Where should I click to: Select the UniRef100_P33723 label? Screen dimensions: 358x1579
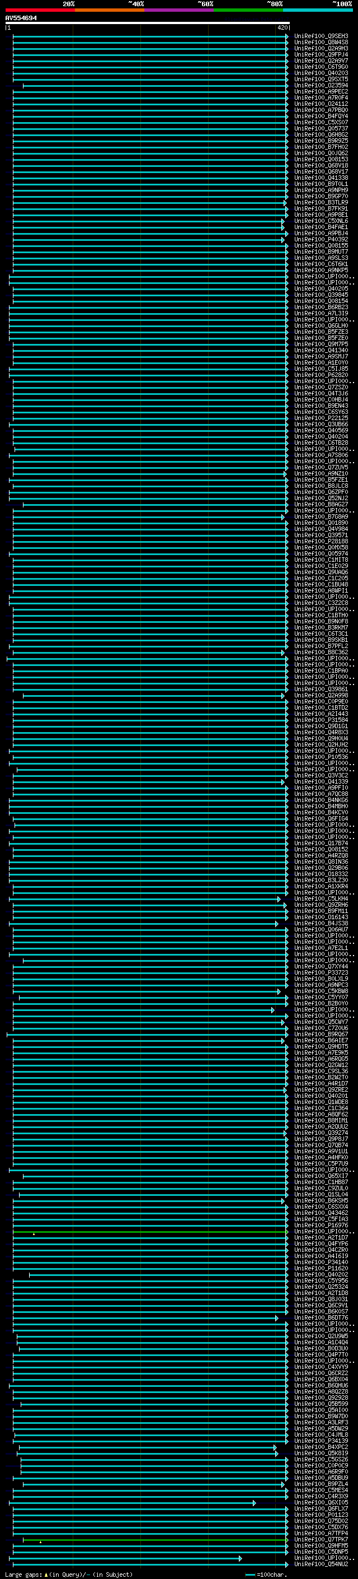pos(321,972)
